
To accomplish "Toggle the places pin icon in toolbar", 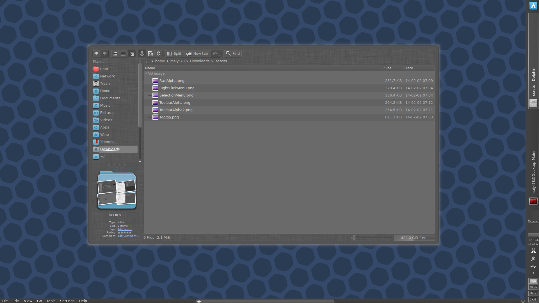I will [x=142, y=53].
